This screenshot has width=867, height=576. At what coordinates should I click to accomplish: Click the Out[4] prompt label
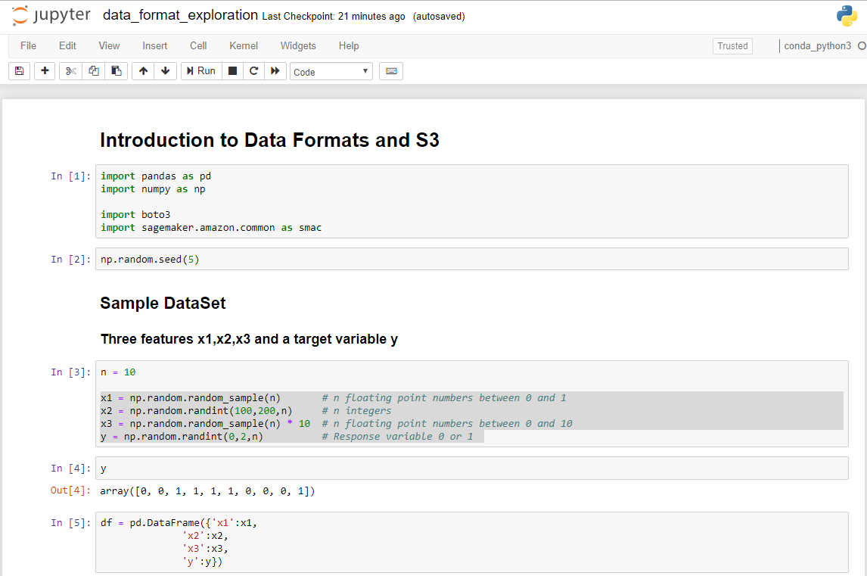coord(71,490)
